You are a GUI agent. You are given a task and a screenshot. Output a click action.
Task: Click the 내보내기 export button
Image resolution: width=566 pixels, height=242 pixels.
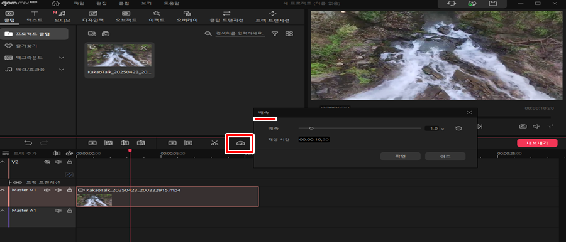pos(537,143)
